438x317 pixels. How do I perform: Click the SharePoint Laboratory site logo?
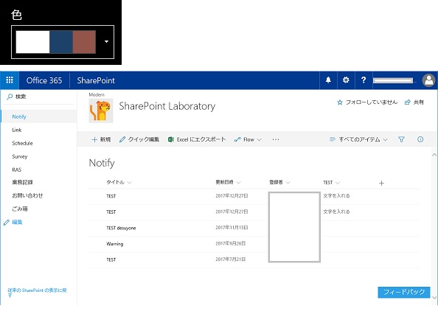point(101,111)
